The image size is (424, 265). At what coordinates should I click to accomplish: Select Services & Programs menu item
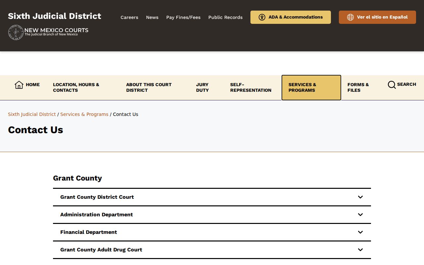pos(311,87)
